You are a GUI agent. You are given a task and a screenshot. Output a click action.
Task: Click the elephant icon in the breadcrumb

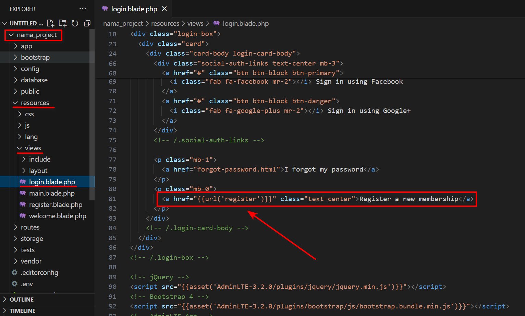[216, 23]
